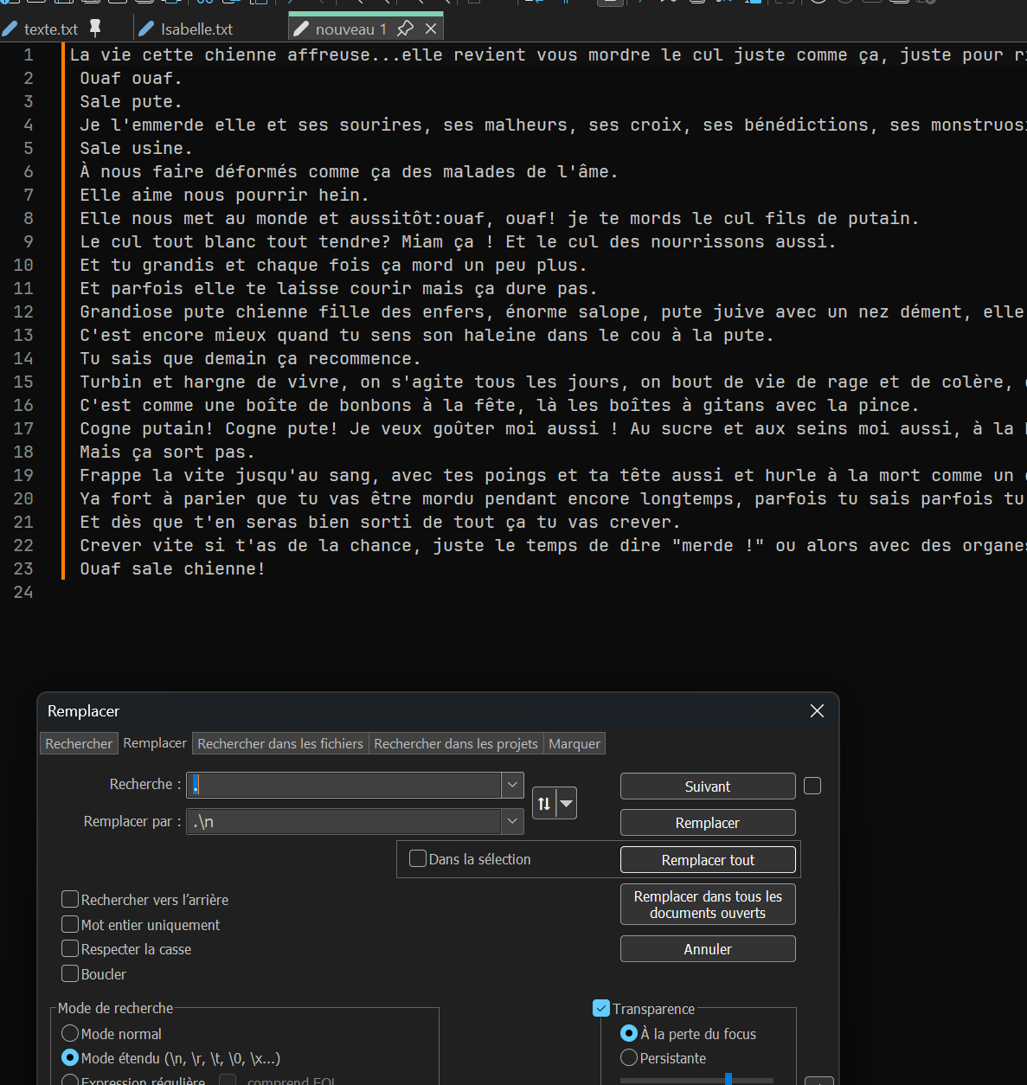Click the pencil icon on nouveau 1 tab

(301, 29)
